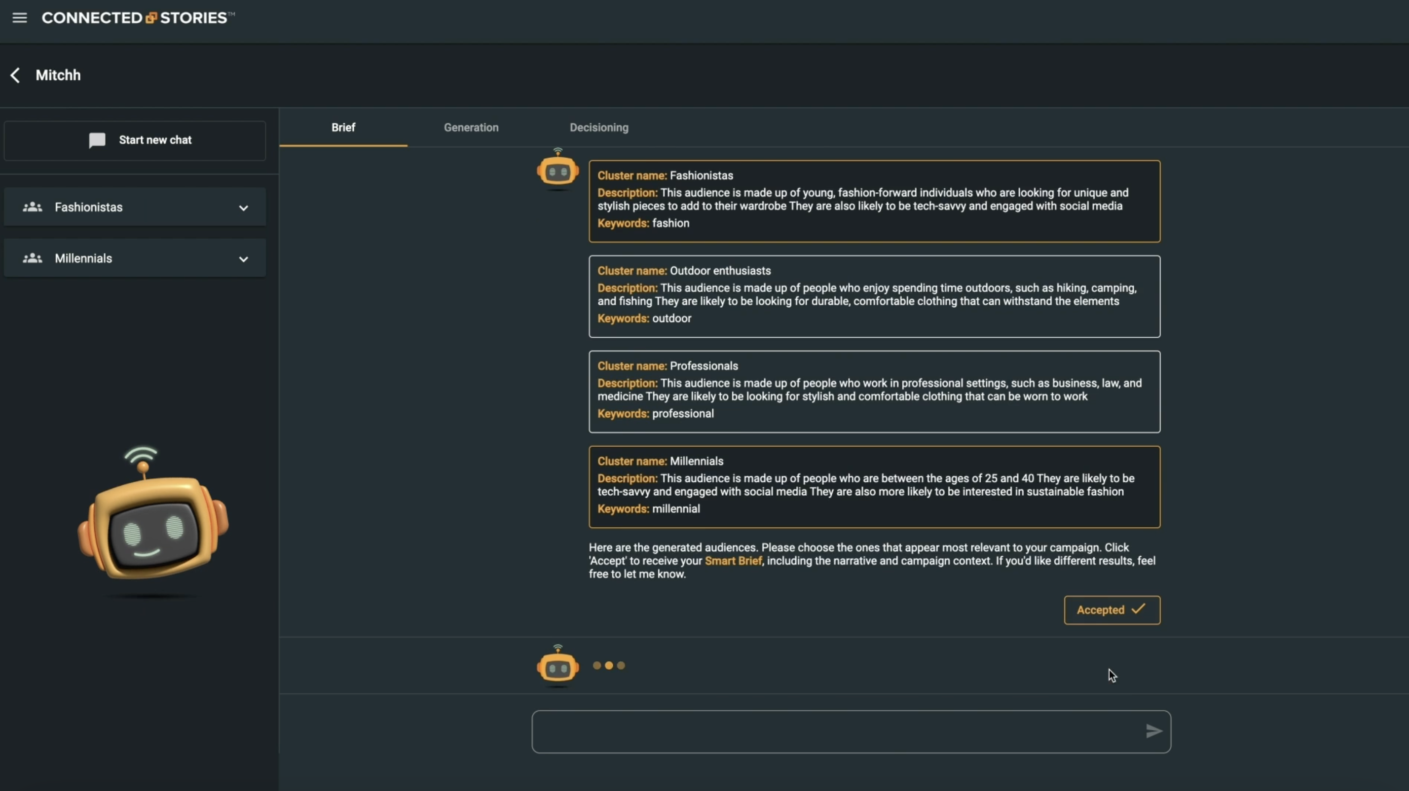Expand the Millennials chevron in sidebar
This screenshot has height=791, width=1409.
243,259
